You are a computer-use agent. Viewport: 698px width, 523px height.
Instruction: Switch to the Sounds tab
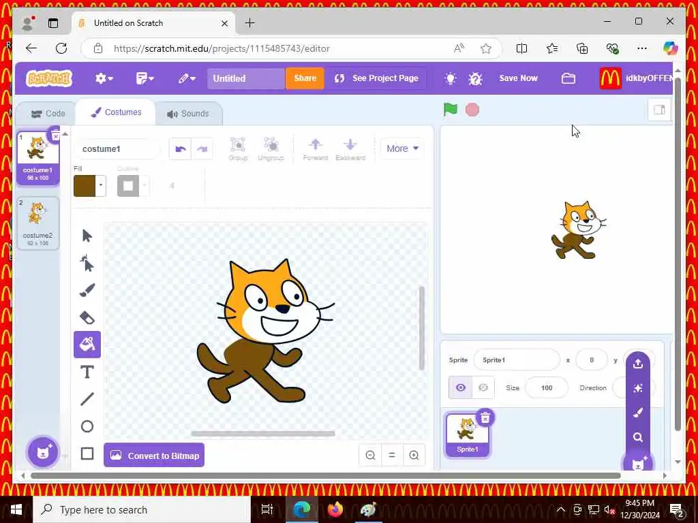pyautogui.click(x=188, y=114)
